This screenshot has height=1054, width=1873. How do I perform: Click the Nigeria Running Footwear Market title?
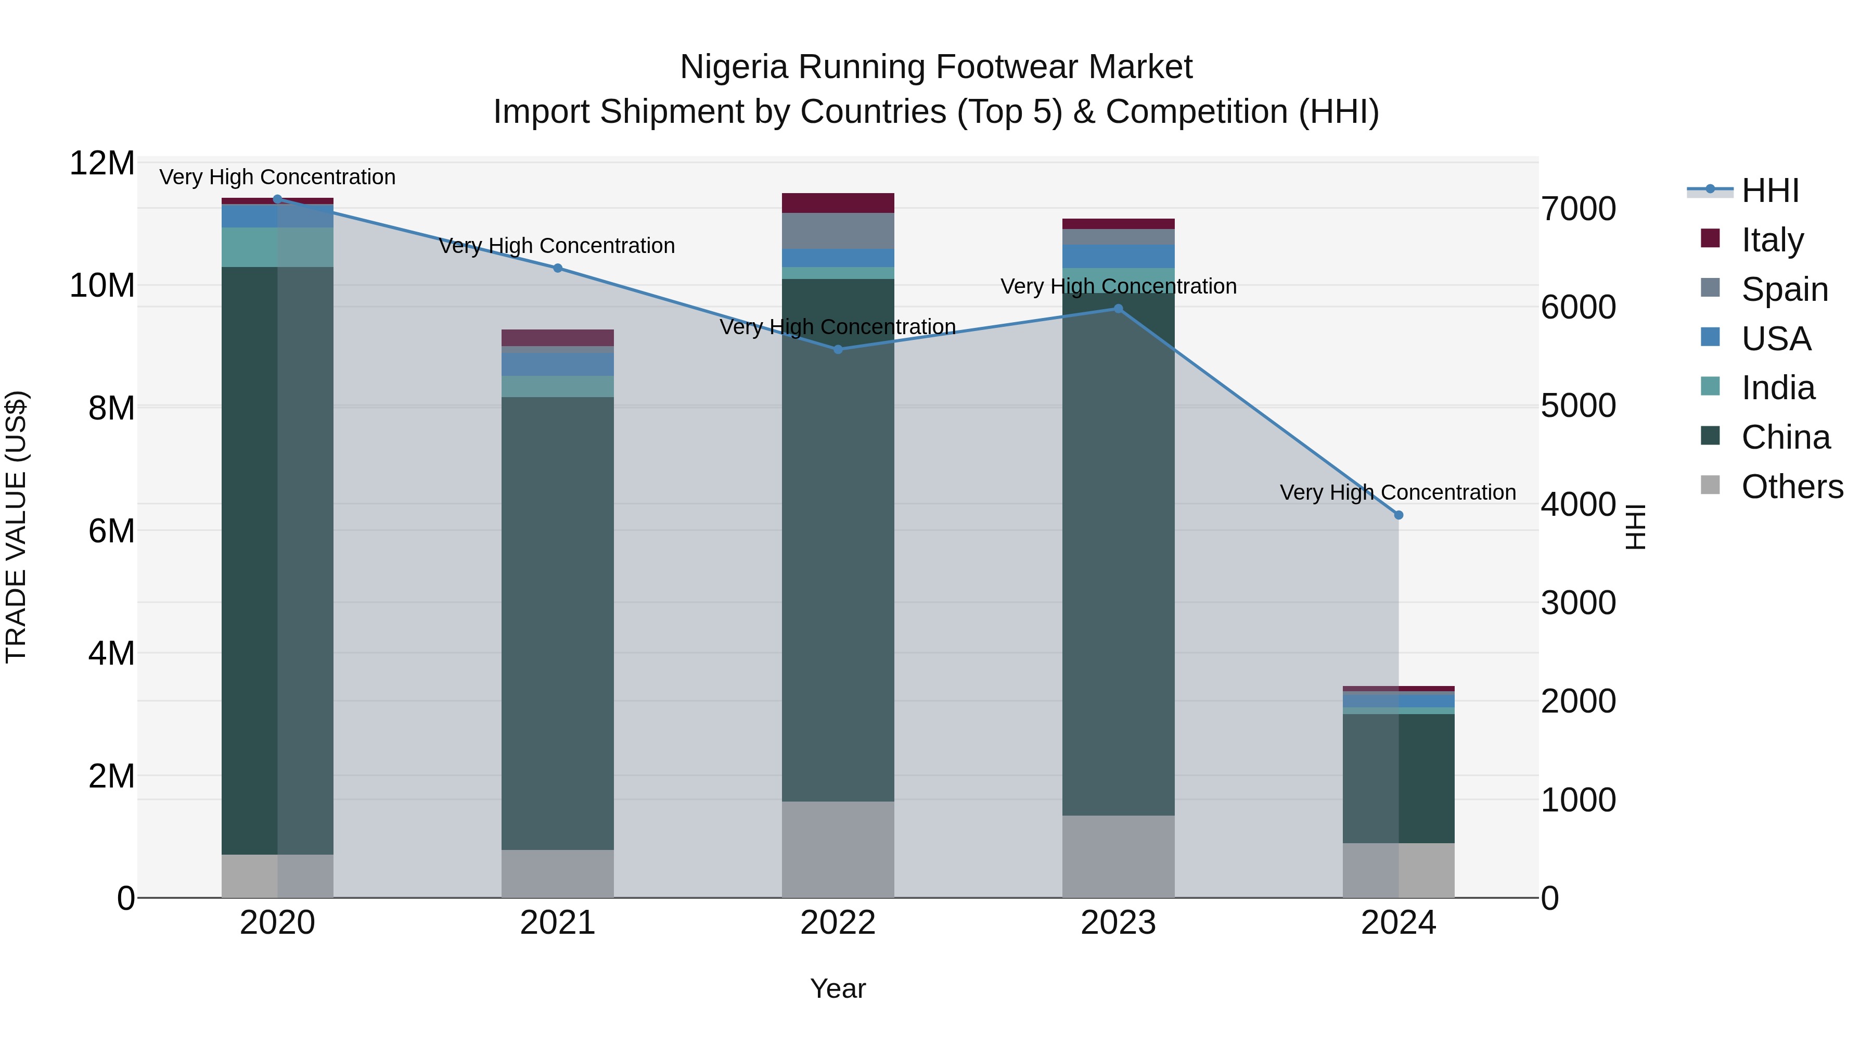click(936, 67)
